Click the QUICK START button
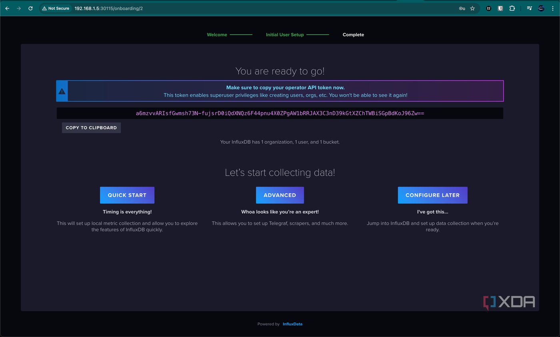The image size is (560, 337). click(127, 195)
